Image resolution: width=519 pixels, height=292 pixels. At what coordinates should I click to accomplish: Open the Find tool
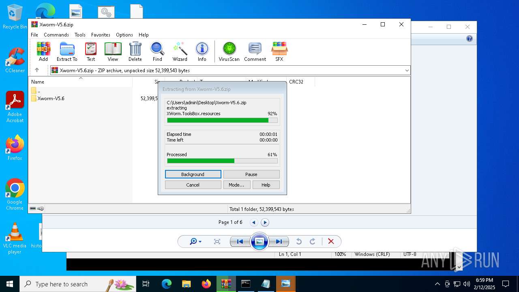coord(157,52)
